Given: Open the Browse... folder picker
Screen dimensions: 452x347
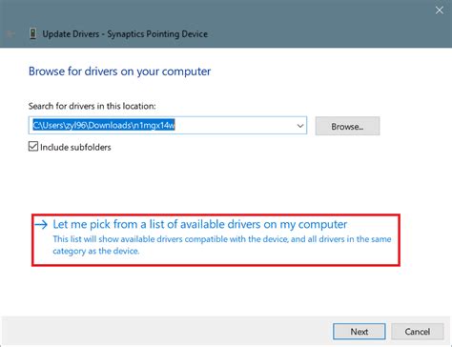Looking at the screenshot, I should (x=347, y=126).
